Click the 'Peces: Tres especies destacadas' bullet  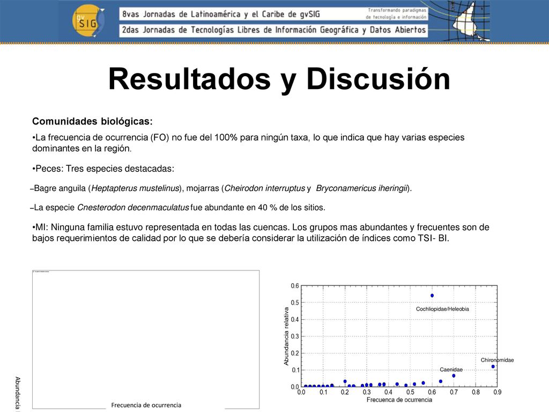click(x=103, y=169)
